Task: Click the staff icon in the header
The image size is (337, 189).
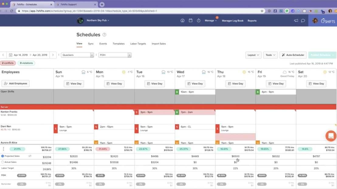Action: click(182, 21)
